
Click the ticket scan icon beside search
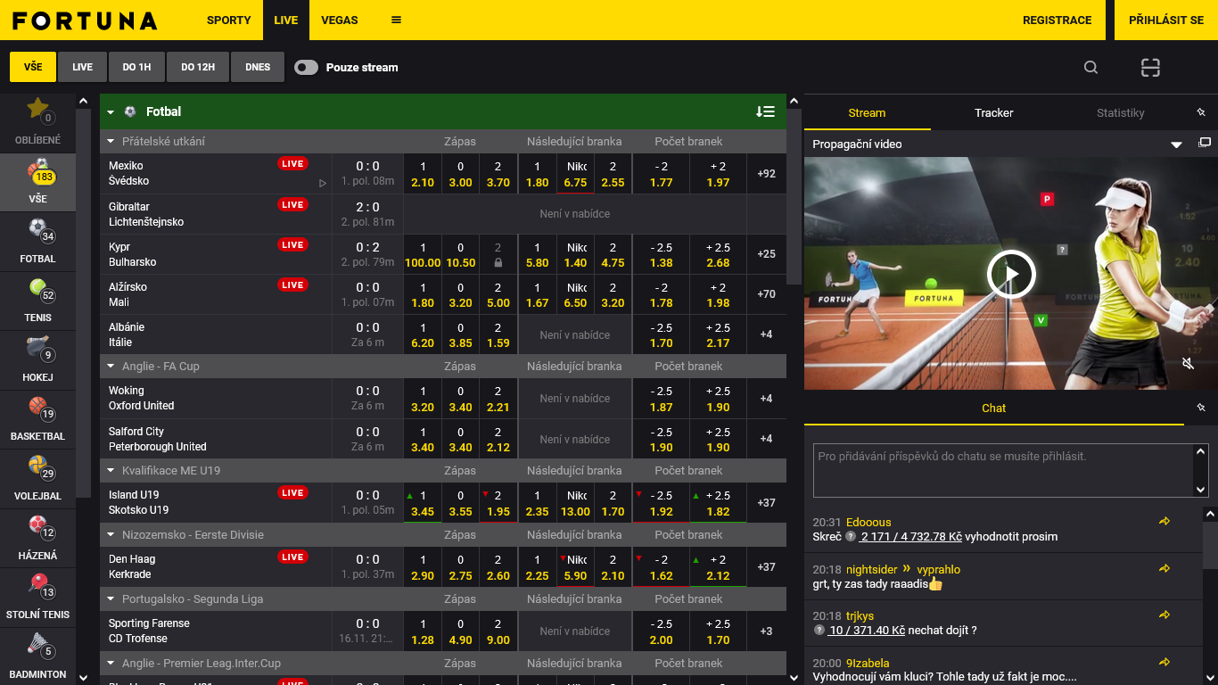1150,68
